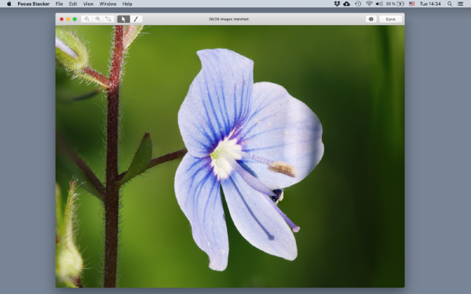Open the Focus Stacker application menu
The height and width of the screenshot is (294, 471).
33,4
